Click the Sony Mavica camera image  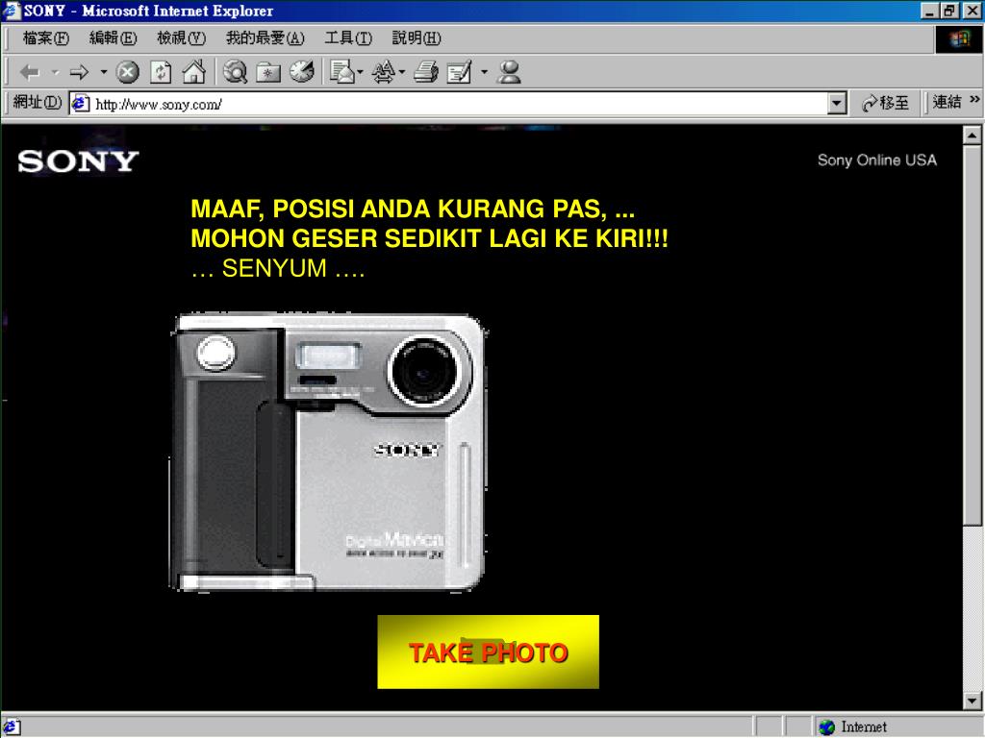tap(329, 452)
